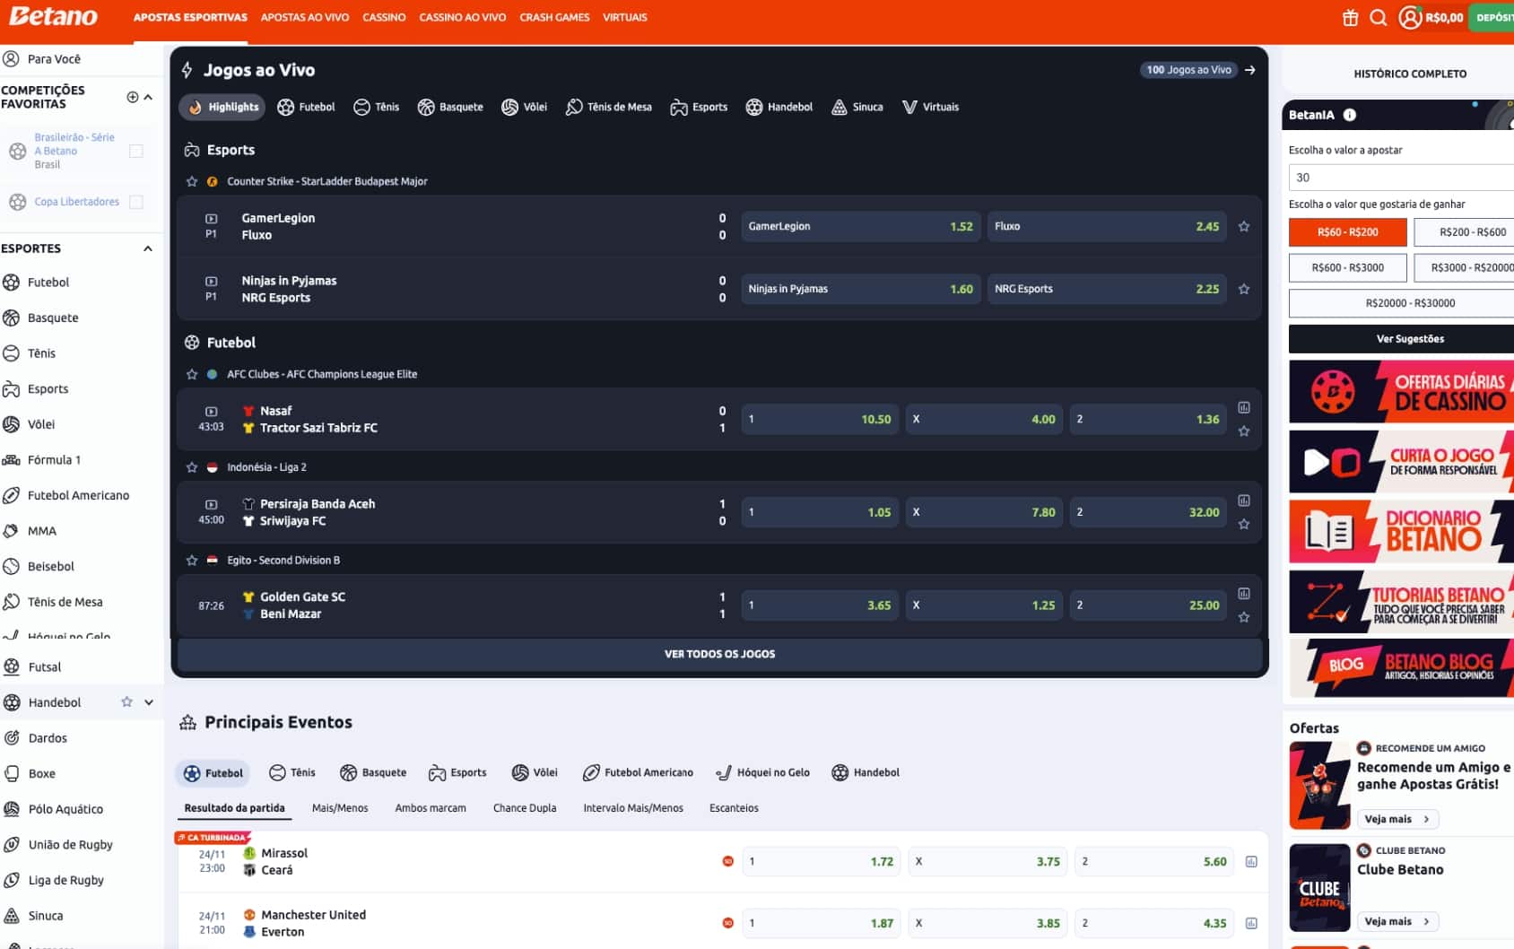Screen dimensions: 1514x949
Task: Check the Brasileirão Série A Betano checkbox
Action: pyautogui.click(x=136, y=151)
